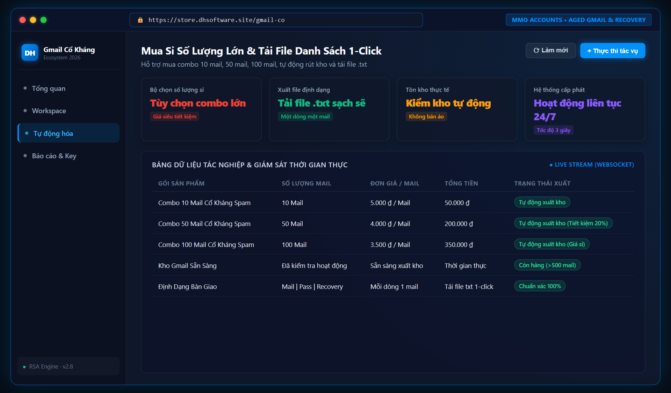Click the Tải file txt 1-click cell

tap(469, 286)
